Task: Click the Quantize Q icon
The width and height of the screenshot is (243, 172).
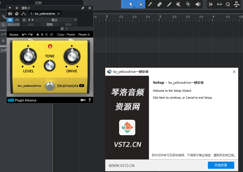Action: point(228,4)
